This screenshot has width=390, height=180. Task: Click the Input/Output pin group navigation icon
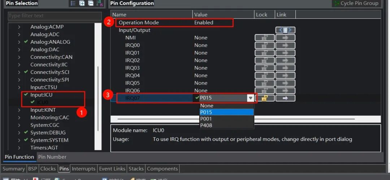(285, 30)
